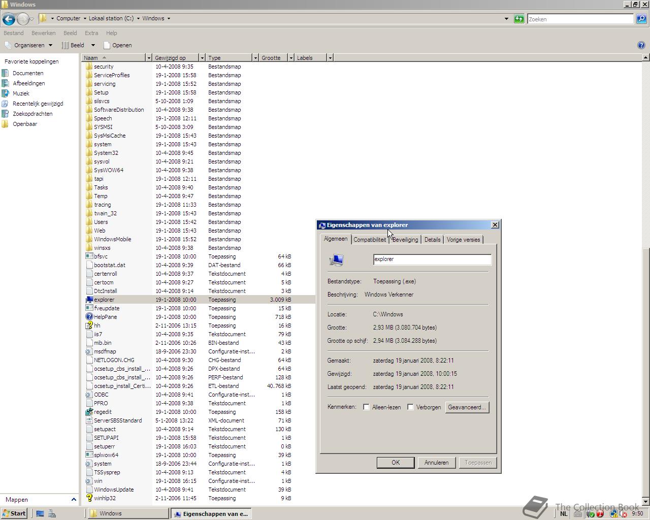Open Afbeeldingen favorite link icon
Viewport: 650px width, 520px height.
point(5,83)
